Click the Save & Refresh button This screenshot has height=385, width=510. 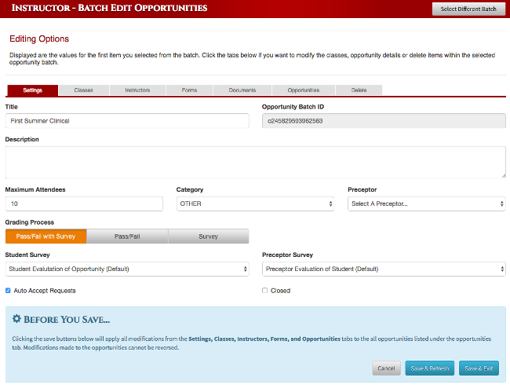[430, 368]
